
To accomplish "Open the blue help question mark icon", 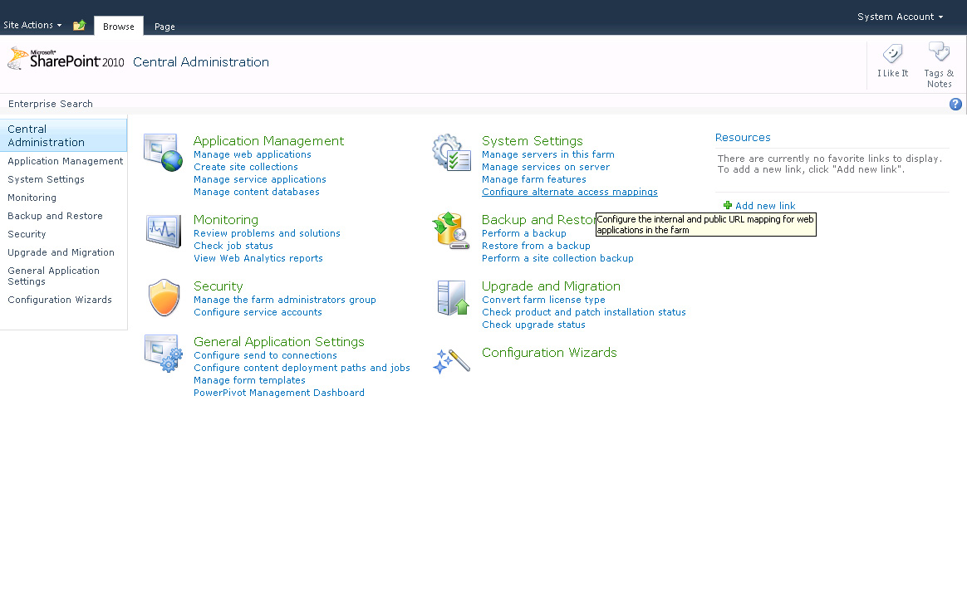I will click(x=955, y=104).
